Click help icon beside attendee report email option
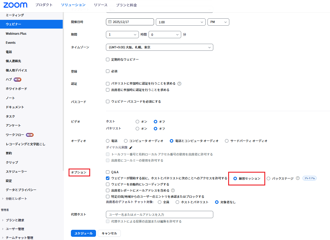Screen dimensions: 330x240 point(173,190)
